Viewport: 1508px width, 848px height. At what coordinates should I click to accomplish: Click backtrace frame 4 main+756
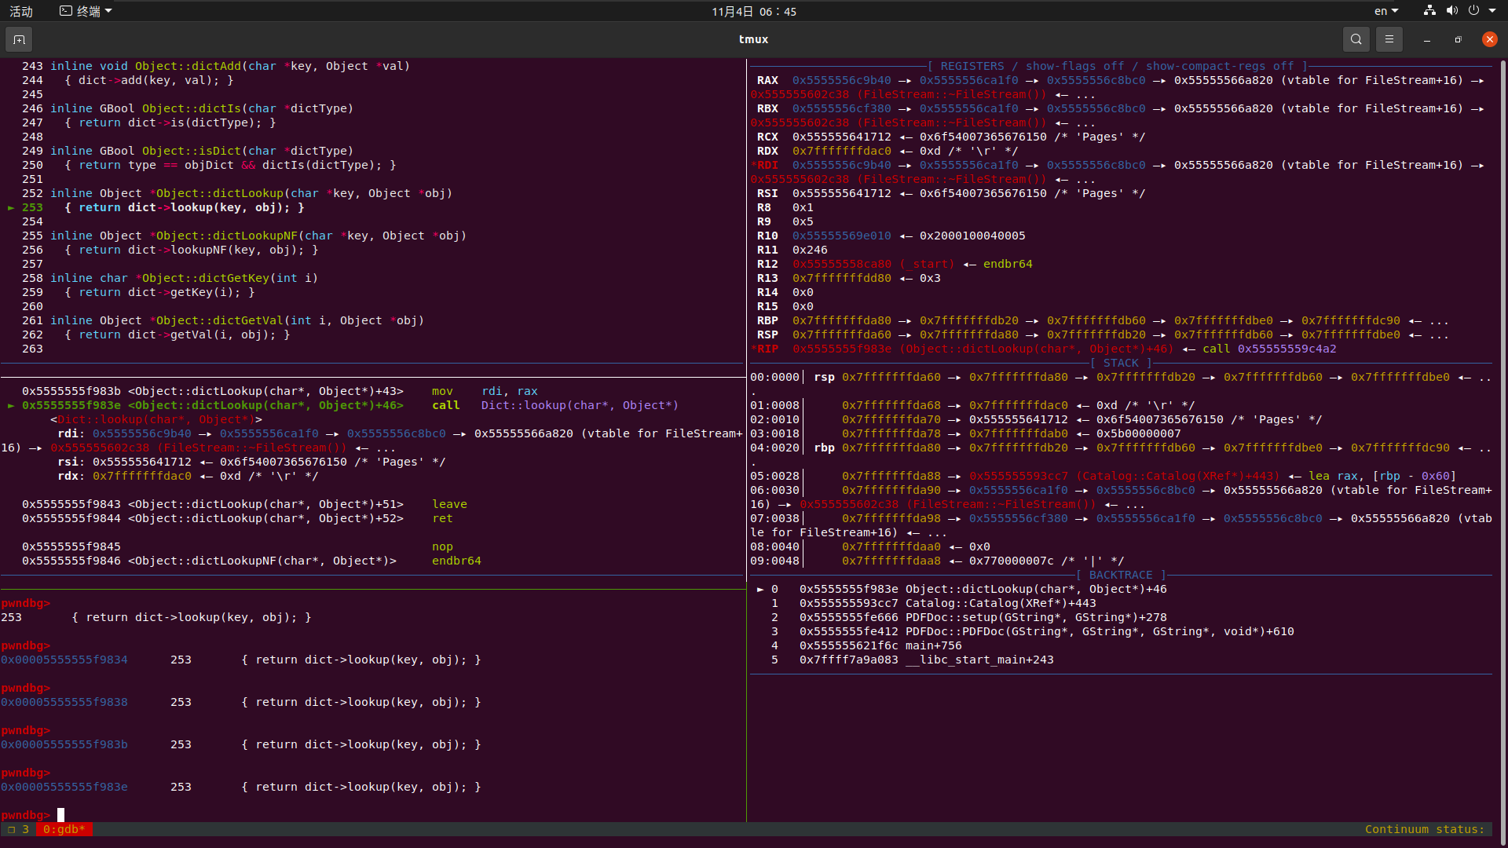(x=866, y=645)
